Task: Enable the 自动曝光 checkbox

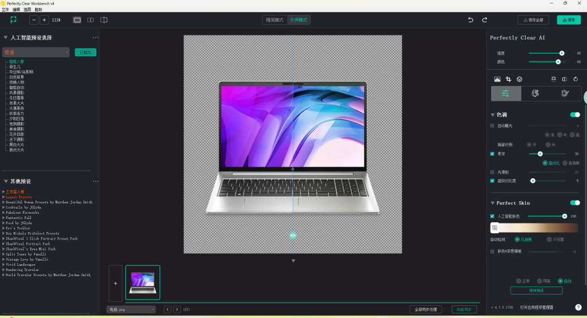Action: tap(492, 125)
